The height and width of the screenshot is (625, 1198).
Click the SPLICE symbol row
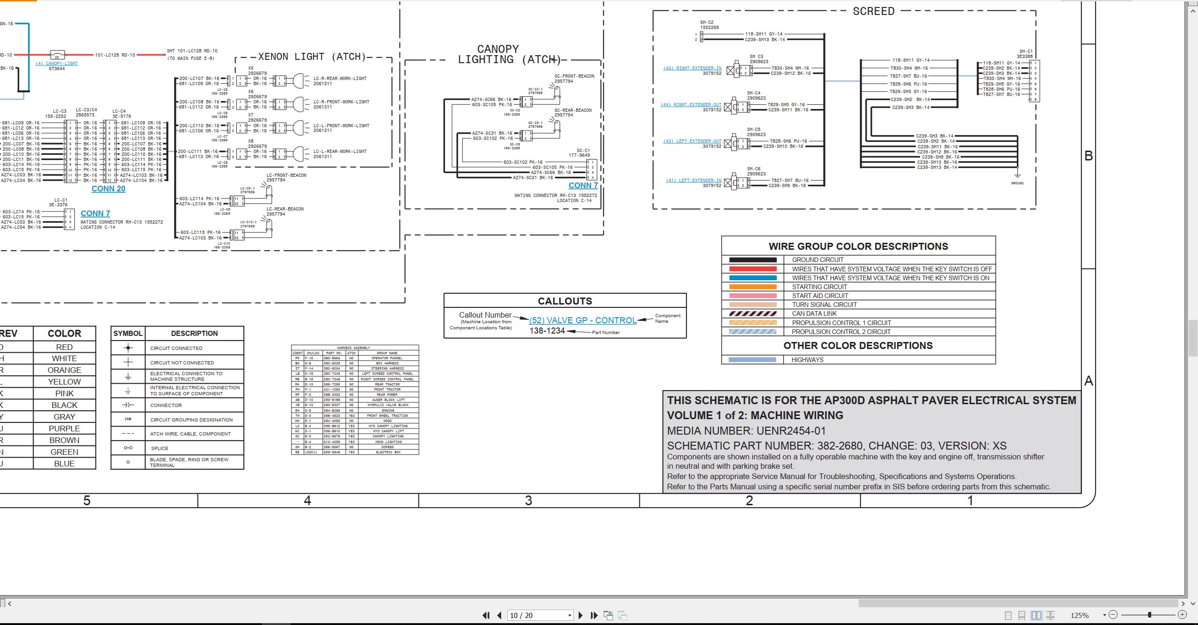pos(177,448)
